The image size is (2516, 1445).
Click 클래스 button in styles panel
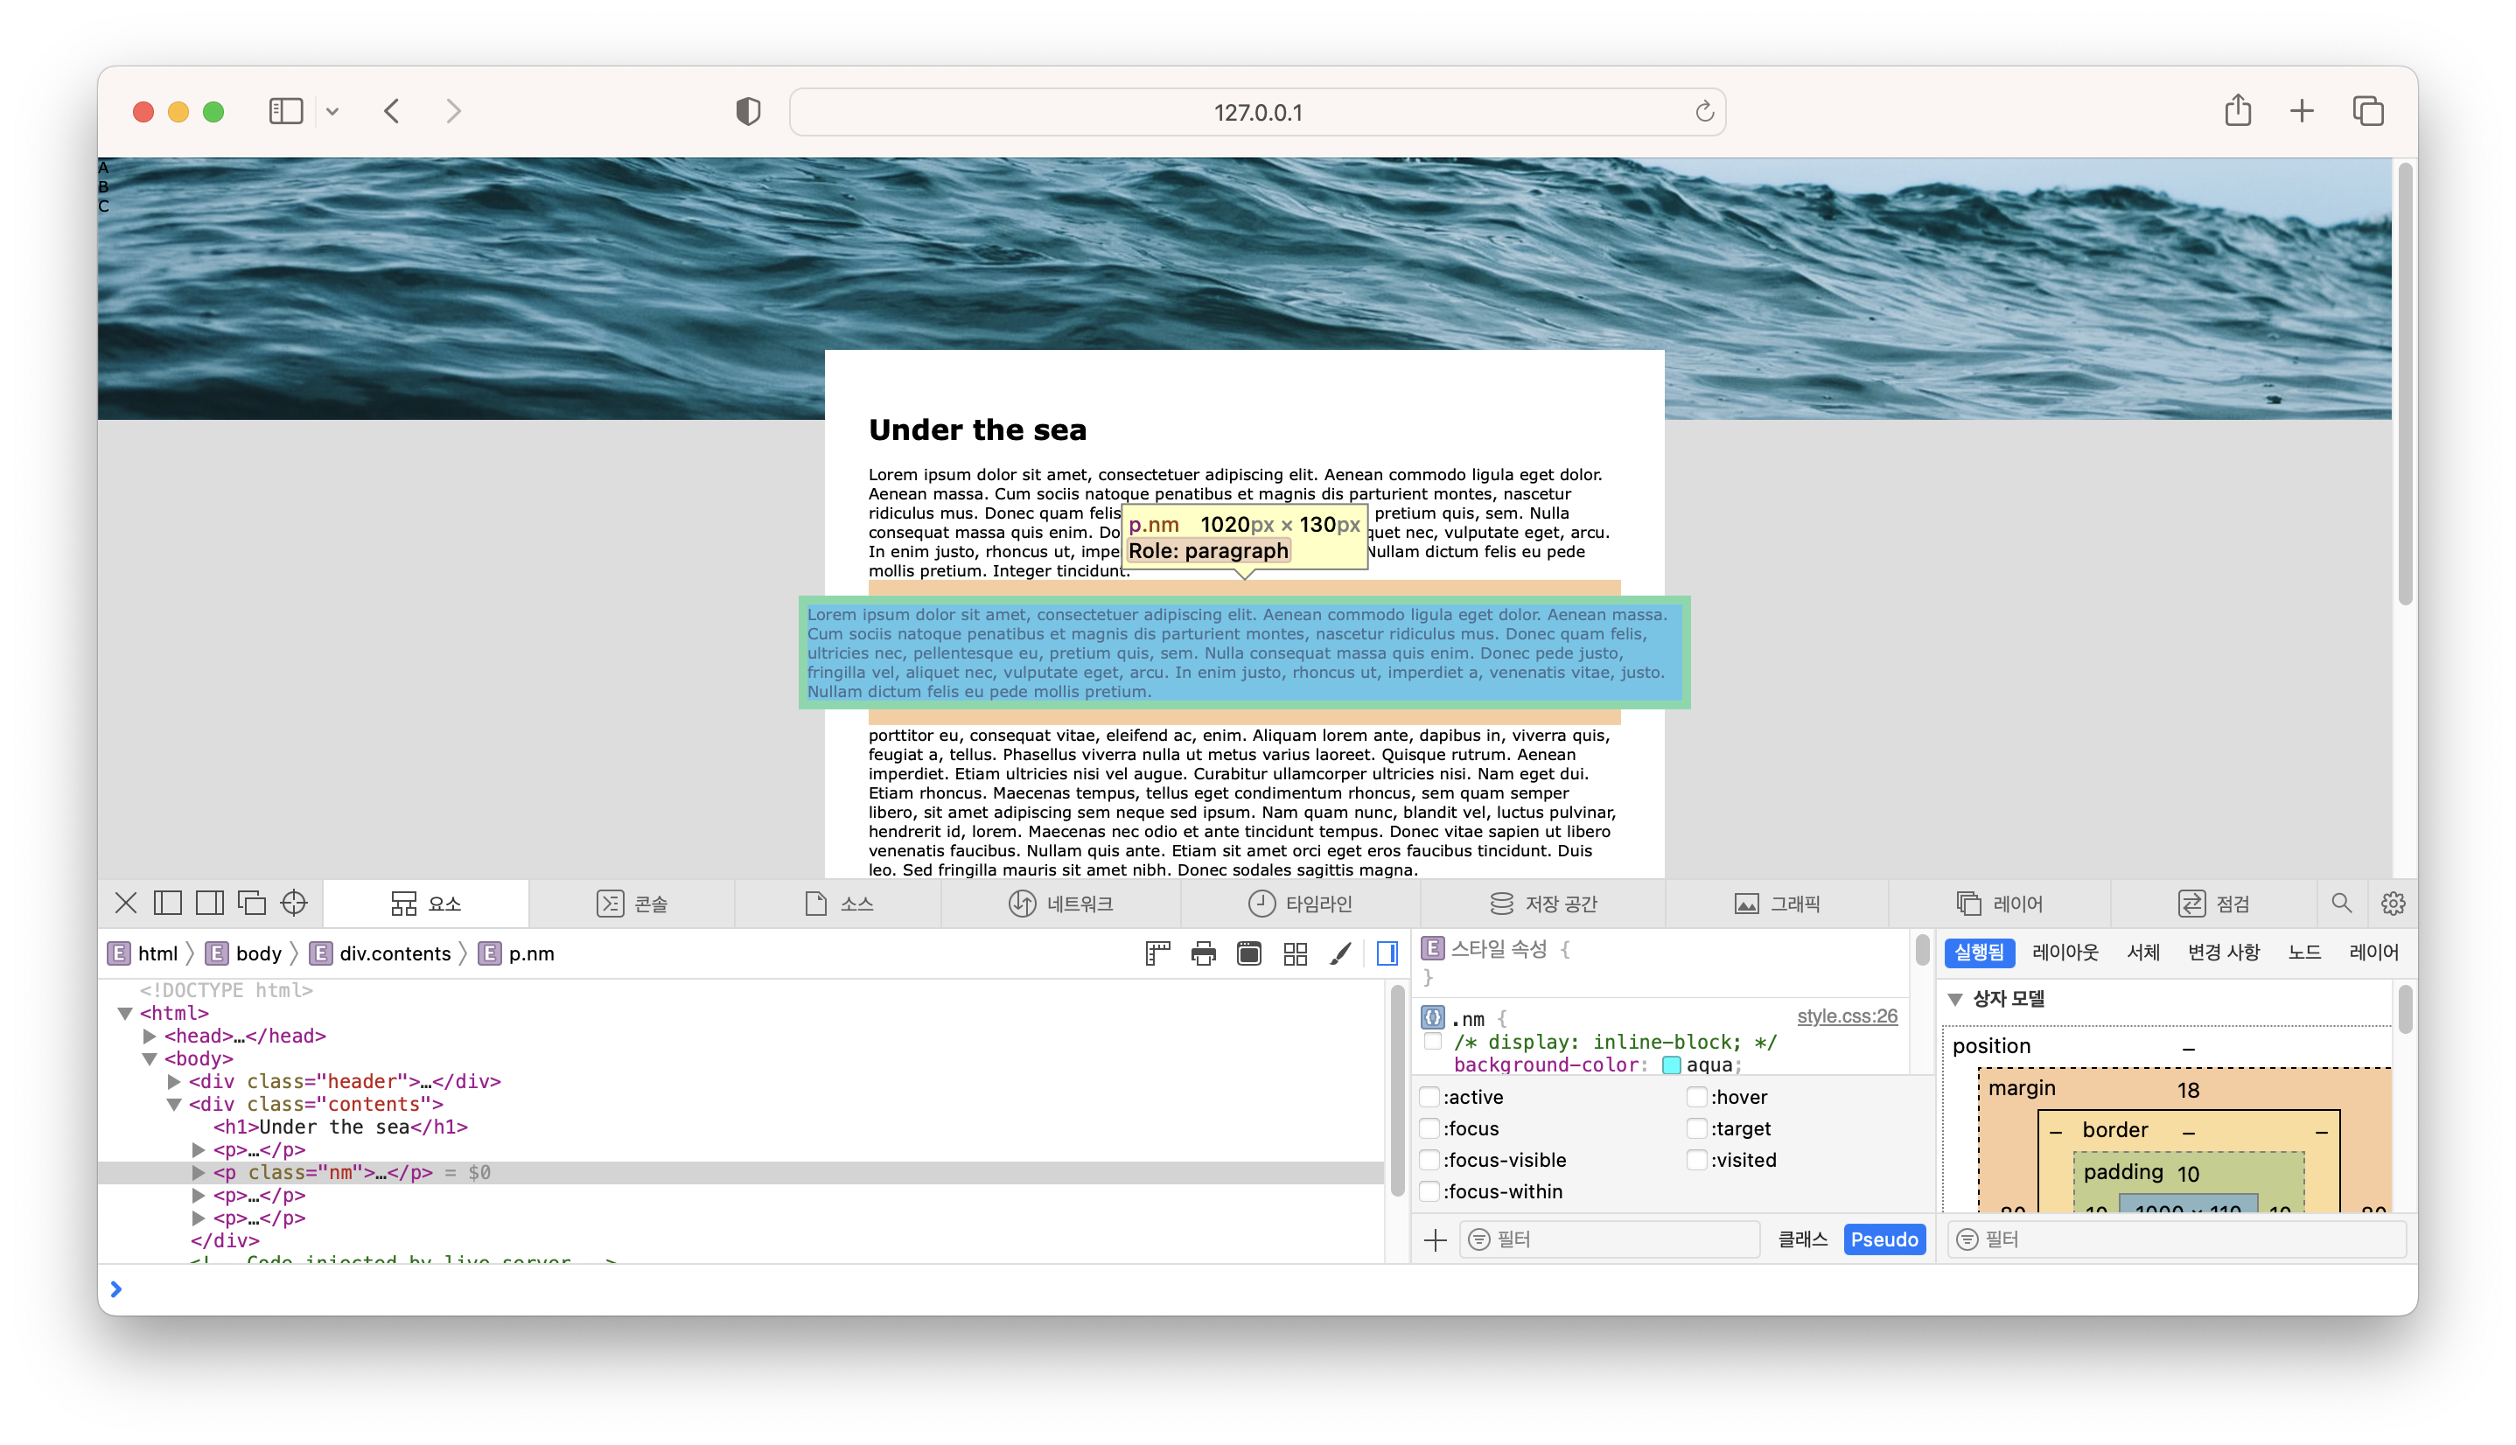tap(1802, 1239)
